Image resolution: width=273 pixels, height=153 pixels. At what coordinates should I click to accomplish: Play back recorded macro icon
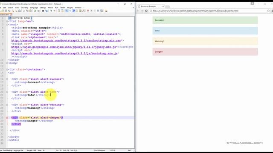pyautogui.click(x=95, y=11)
